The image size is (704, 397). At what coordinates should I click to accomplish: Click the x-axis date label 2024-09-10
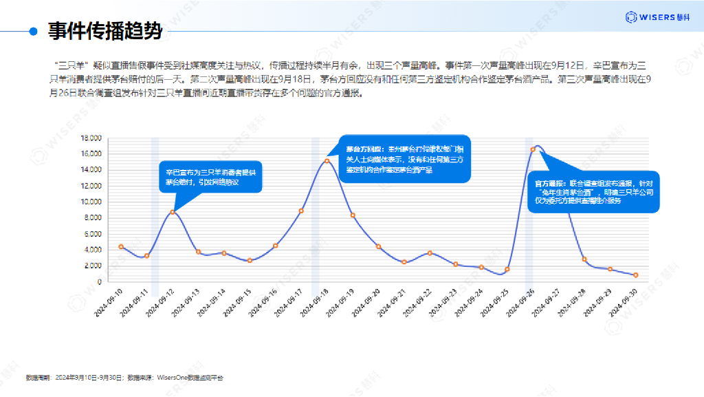108,303
